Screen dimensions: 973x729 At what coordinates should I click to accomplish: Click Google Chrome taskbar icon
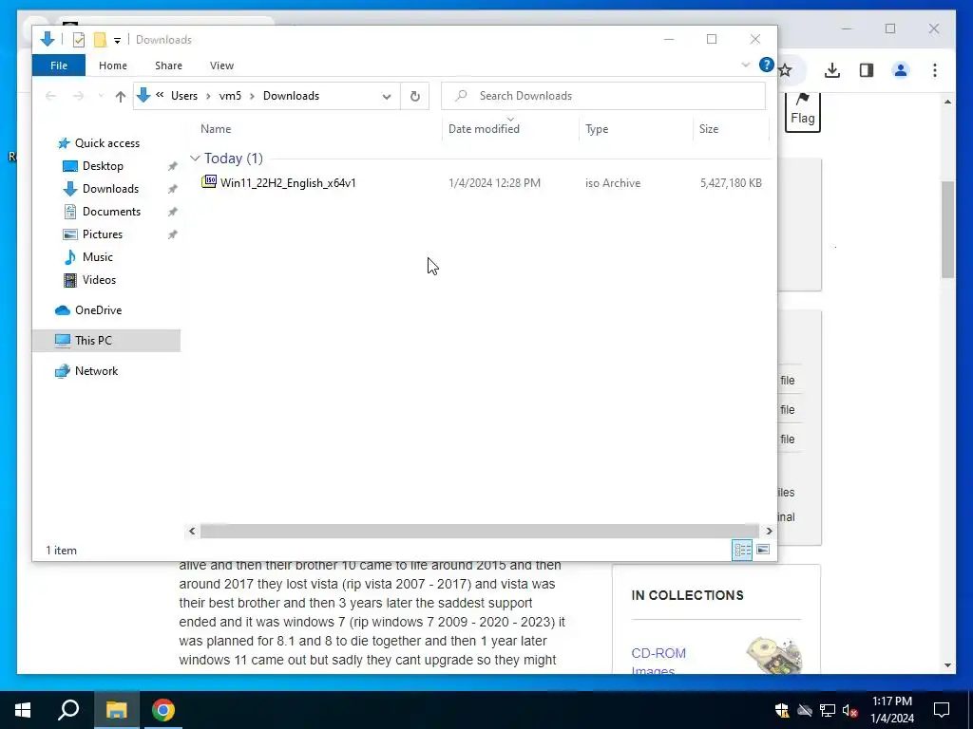pos(163,710)
